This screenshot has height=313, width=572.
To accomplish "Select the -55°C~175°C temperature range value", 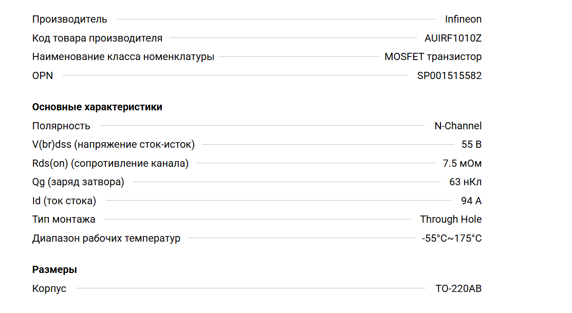I will (452, 239).
